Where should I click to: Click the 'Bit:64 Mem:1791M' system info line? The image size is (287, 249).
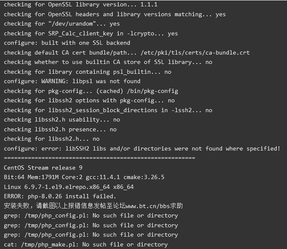(x=84, y=177)
